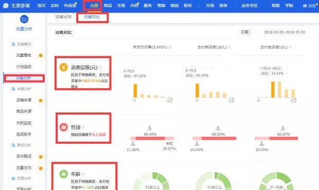
Task: Open 交易 in top navigation
Action: pos(121,6)
